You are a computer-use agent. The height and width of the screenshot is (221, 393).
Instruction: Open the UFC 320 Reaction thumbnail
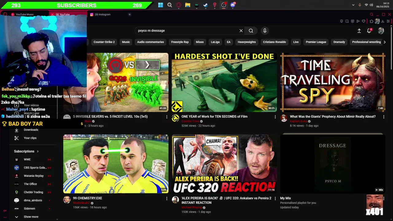pos(224,164)
